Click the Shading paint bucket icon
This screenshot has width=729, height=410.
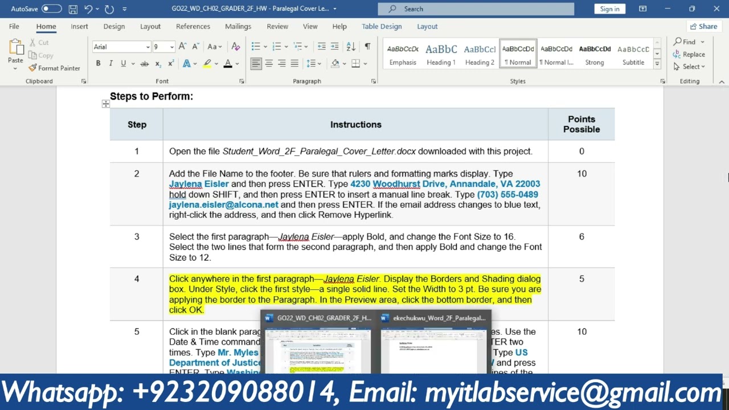(x=335, y=63)
